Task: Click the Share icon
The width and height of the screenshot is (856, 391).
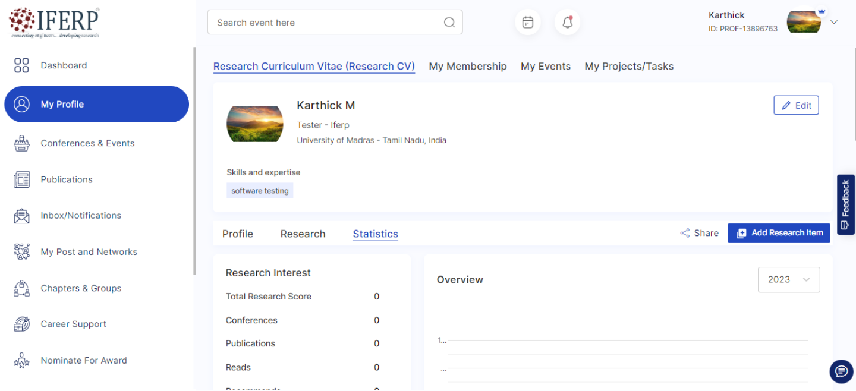Action: click(x=685, y=233)
